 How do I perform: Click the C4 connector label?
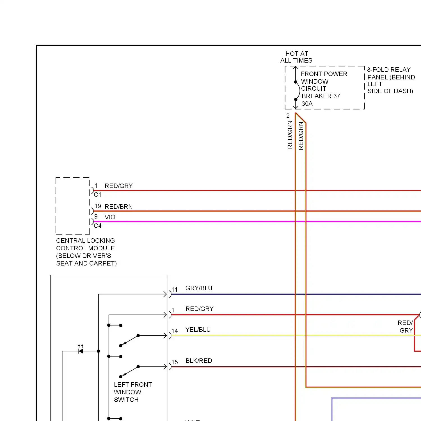98,226
